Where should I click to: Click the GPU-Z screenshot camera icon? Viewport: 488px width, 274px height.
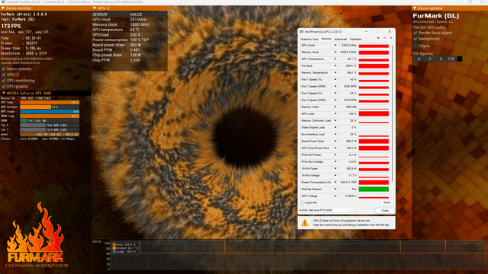pyautogui.click(x=378, y=38)
